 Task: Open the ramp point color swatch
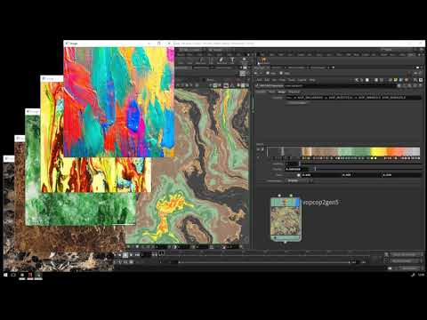299,175
